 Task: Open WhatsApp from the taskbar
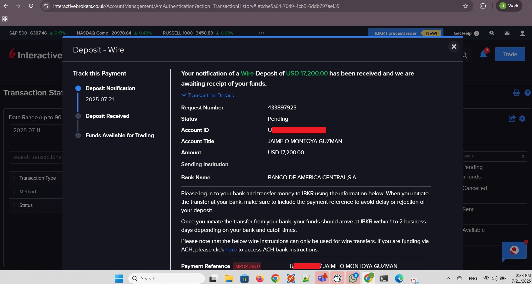click(353, 278)
